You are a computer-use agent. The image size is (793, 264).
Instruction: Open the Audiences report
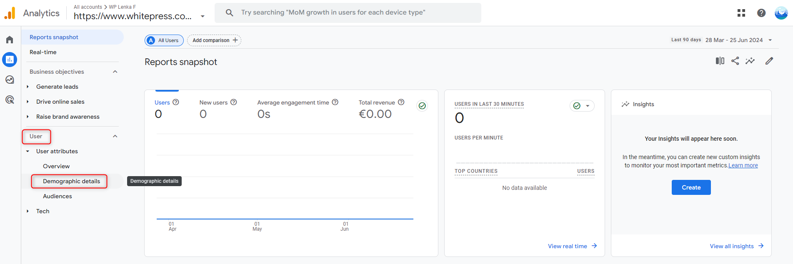58,196
